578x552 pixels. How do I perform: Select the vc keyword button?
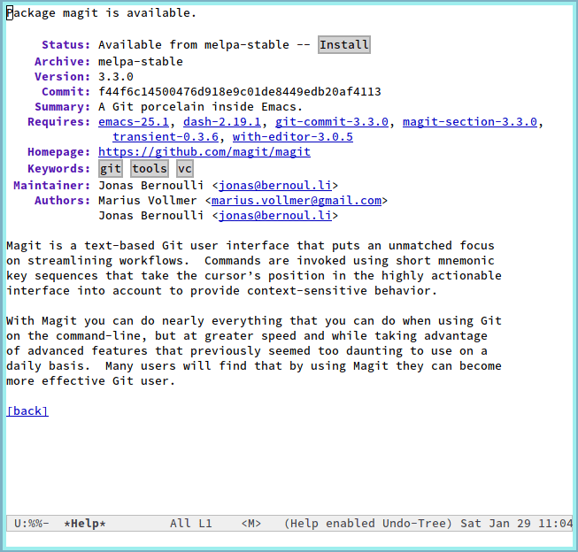pos(185,169)
